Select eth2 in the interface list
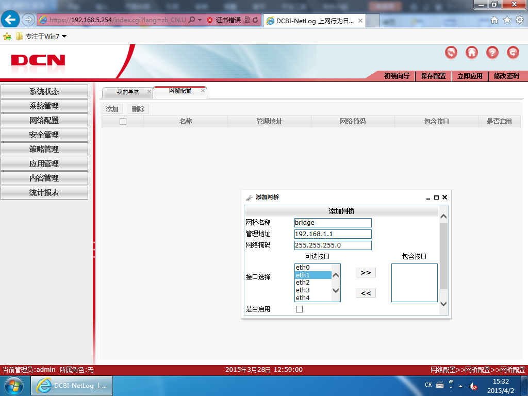 point(313,283)
